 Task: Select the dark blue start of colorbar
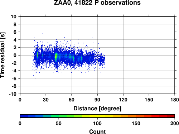[x=24, y=116]
